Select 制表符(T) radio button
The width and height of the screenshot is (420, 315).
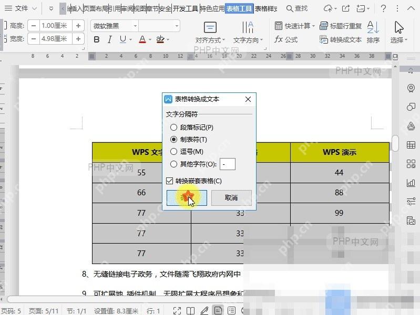pyautogui.click(x=173, y=140)
